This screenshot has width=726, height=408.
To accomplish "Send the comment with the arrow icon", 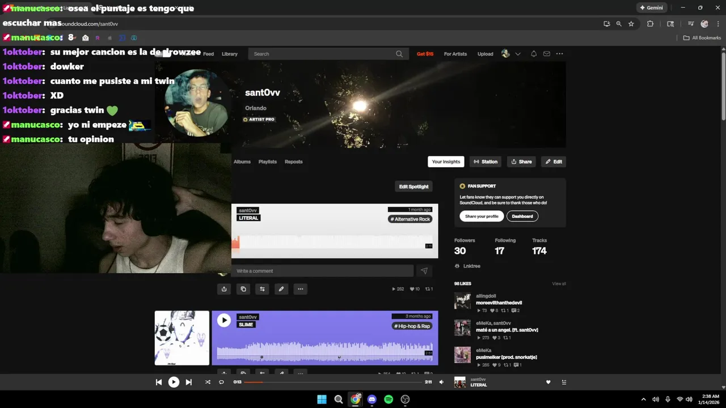I will point(424,271).
